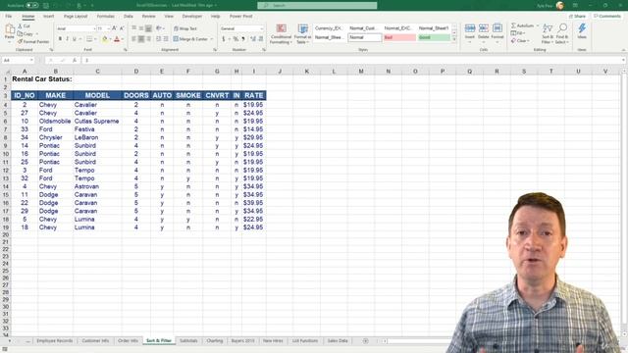Click the Increase Font Size icon
This screenshot has width=628, height=353.
[x=114, y=28]
